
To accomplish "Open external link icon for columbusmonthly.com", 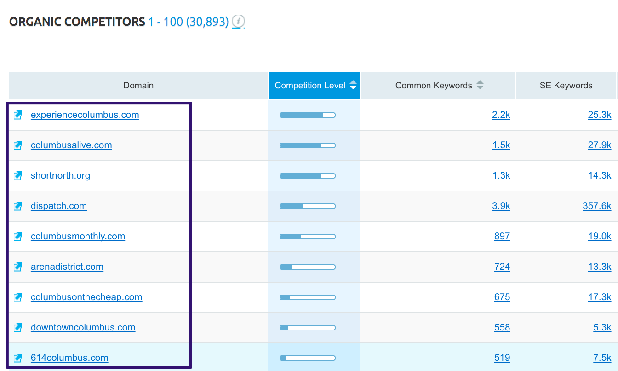I will (18, 237).
